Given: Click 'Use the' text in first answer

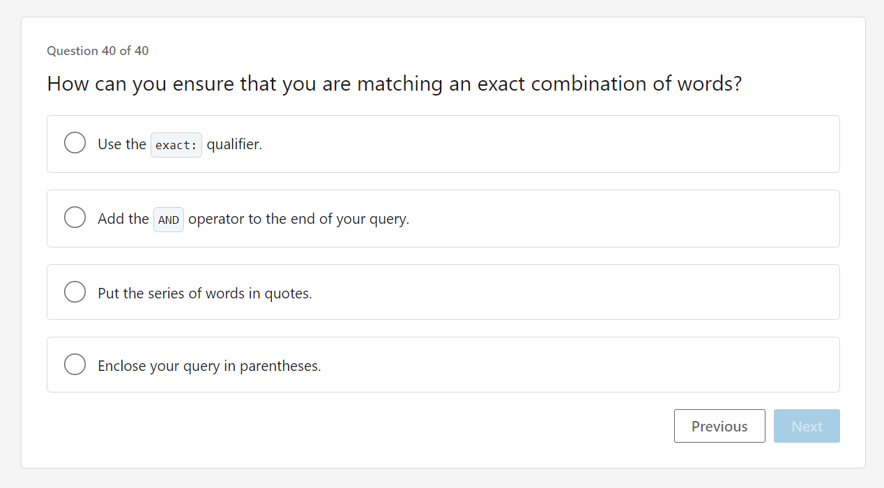Looking at the screenshot, I should (x=122, y=144).
